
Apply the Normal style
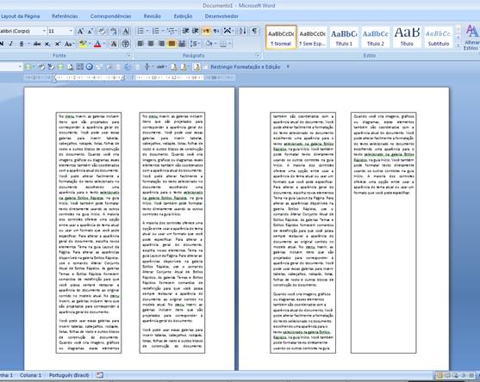click(x=281, y=37)
